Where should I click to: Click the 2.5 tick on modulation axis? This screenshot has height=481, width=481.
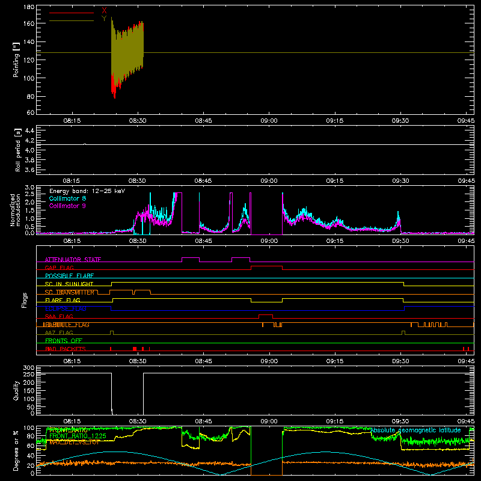pos(29,194)
